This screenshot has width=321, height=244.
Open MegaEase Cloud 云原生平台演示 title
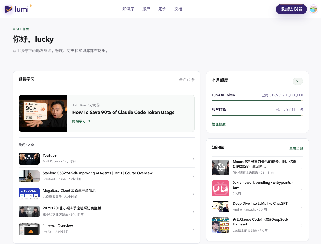coord(69,191)
